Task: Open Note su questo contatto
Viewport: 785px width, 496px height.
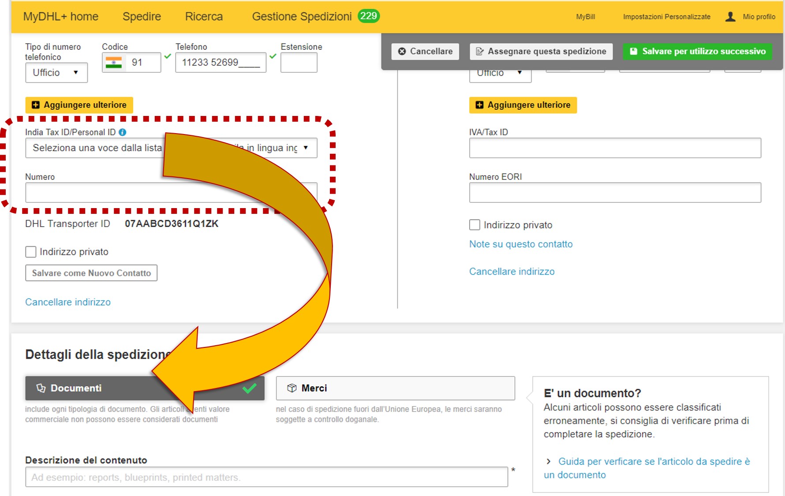Action: (x=521, y=244)
